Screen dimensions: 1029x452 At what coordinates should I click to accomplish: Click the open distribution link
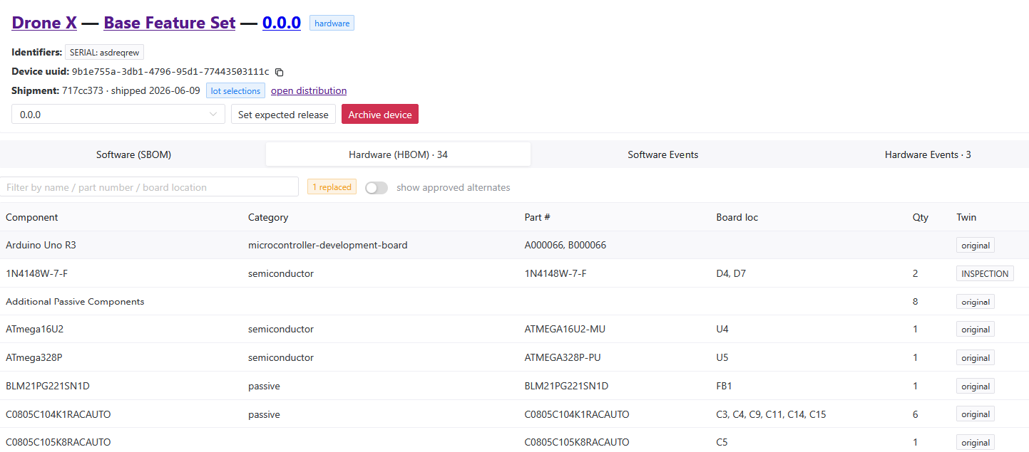tap(309, 90)
